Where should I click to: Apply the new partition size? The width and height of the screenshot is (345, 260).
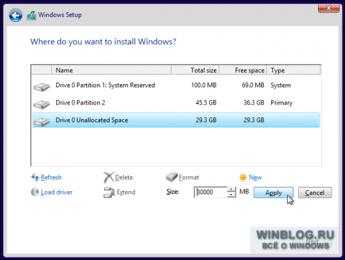coord(273,192)
